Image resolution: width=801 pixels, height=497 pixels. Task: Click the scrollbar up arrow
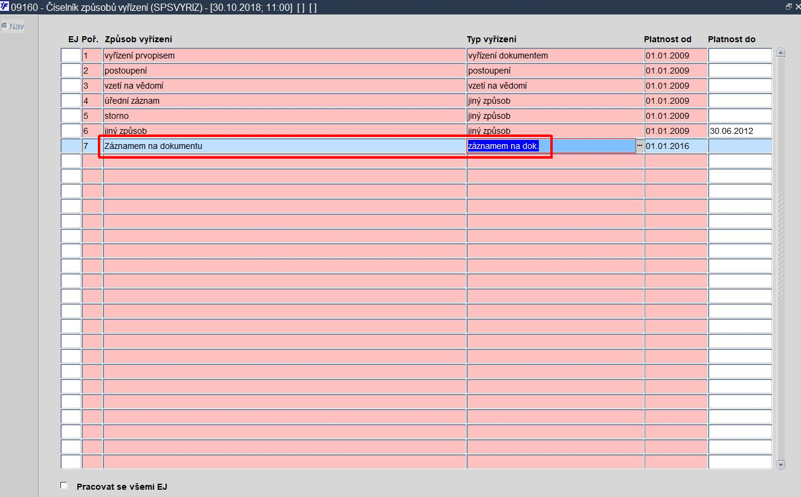click(780, 52)
